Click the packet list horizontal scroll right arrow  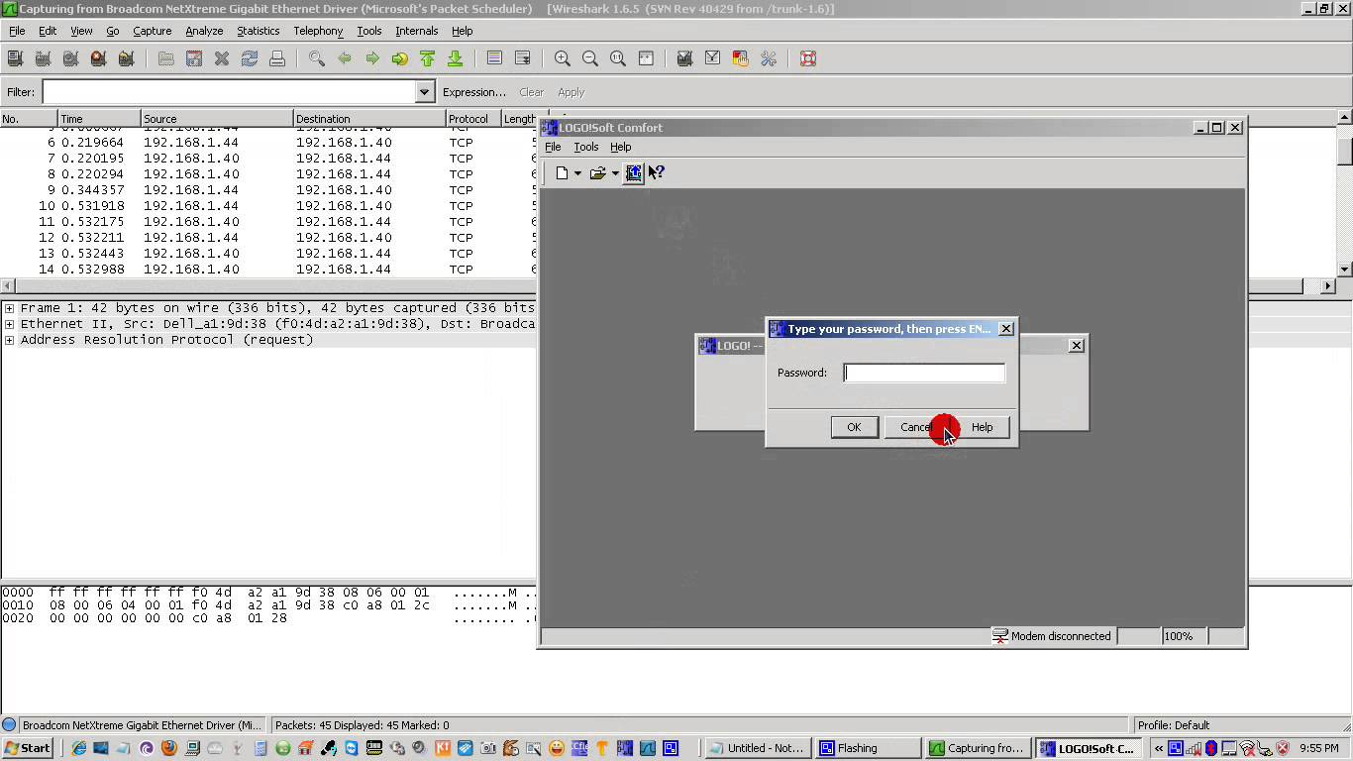click(x=1328, y=286)
